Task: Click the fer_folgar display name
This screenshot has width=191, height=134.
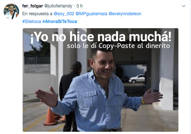Action: 32,6
